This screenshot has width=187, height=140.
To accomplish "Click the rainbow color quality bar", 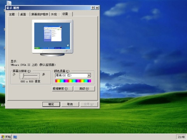I will (73, 81).
